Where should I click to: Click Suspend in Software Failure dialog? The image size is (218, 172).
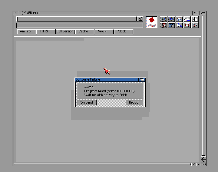point(87,103)
